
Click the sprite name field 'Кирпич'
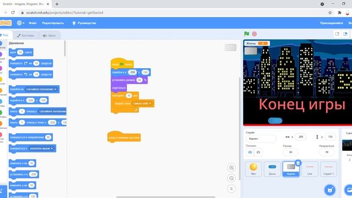(261, 139)
